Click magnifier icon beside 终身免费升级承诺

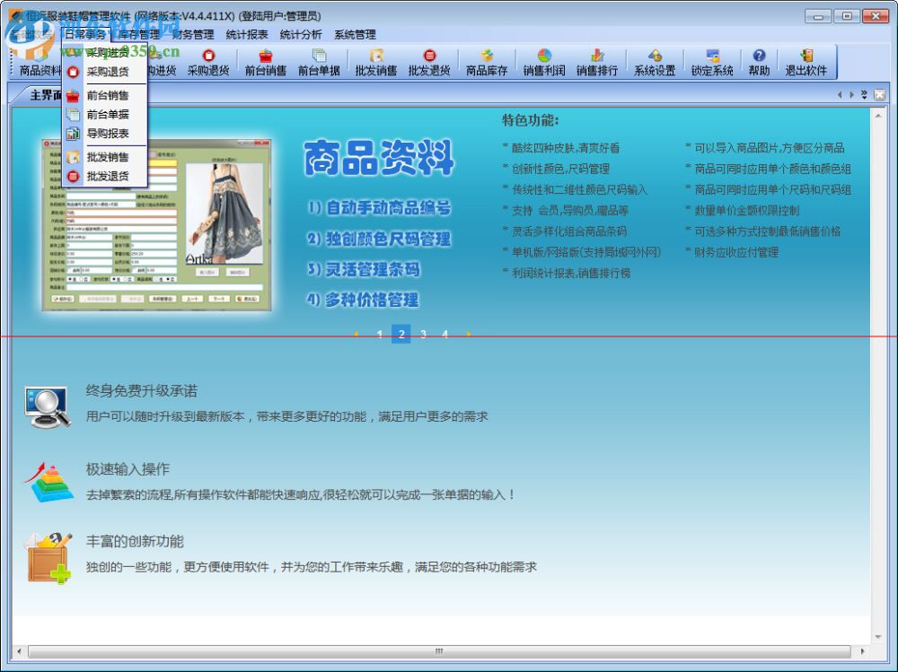(48, 407)
